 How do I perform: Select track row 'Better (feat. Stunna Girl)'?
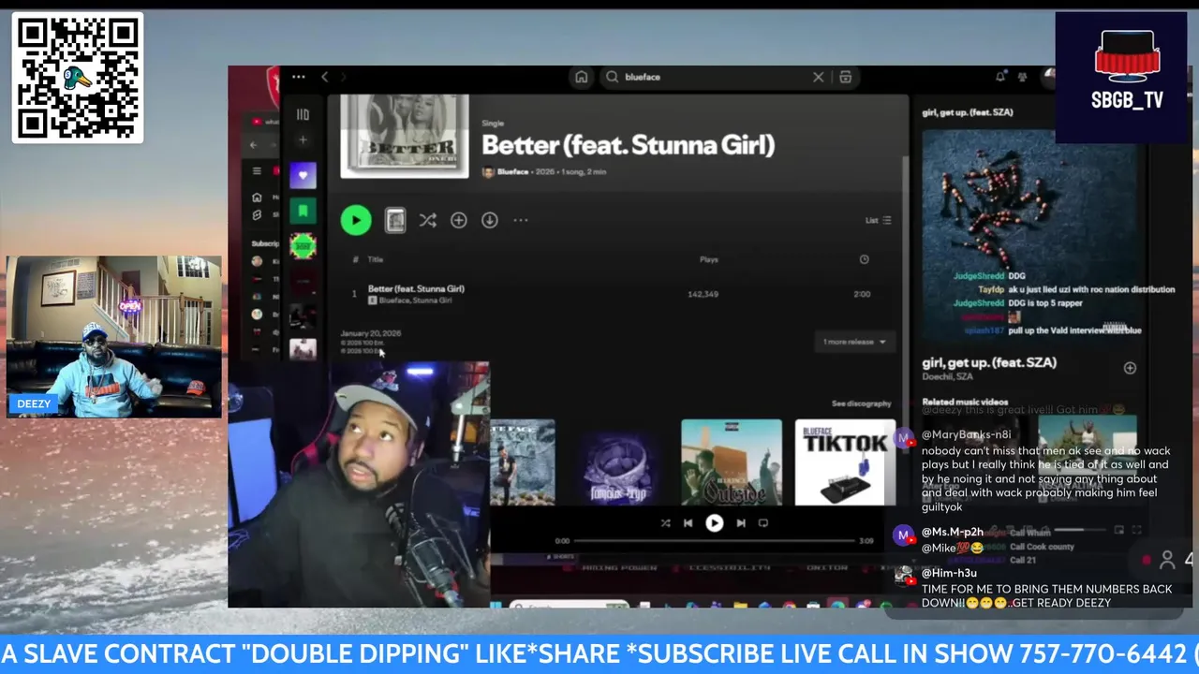[618, 294]
